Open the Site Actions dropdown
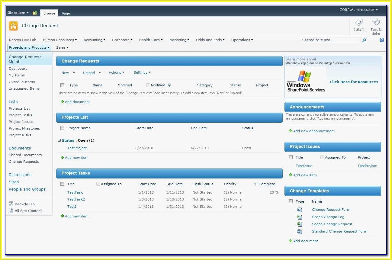 coord(18,13)
